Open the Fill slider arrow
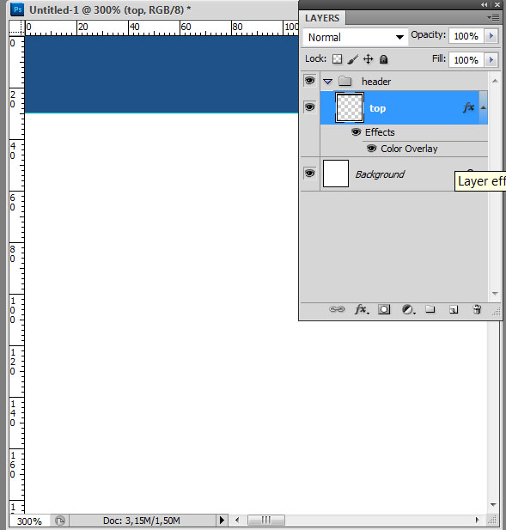506x530 pixels. click(491, 60)
